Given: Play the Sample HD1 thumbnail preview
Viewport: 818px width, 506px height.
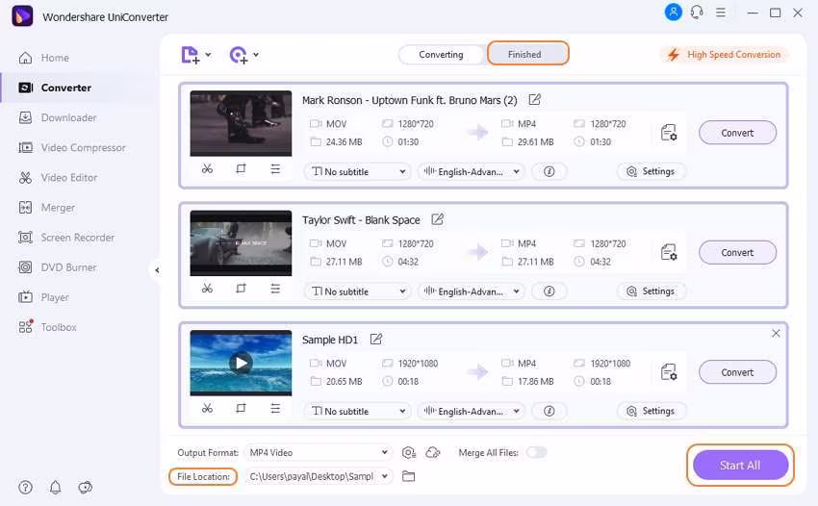Looking at the screenshot, I should click(x=241, y=363).
